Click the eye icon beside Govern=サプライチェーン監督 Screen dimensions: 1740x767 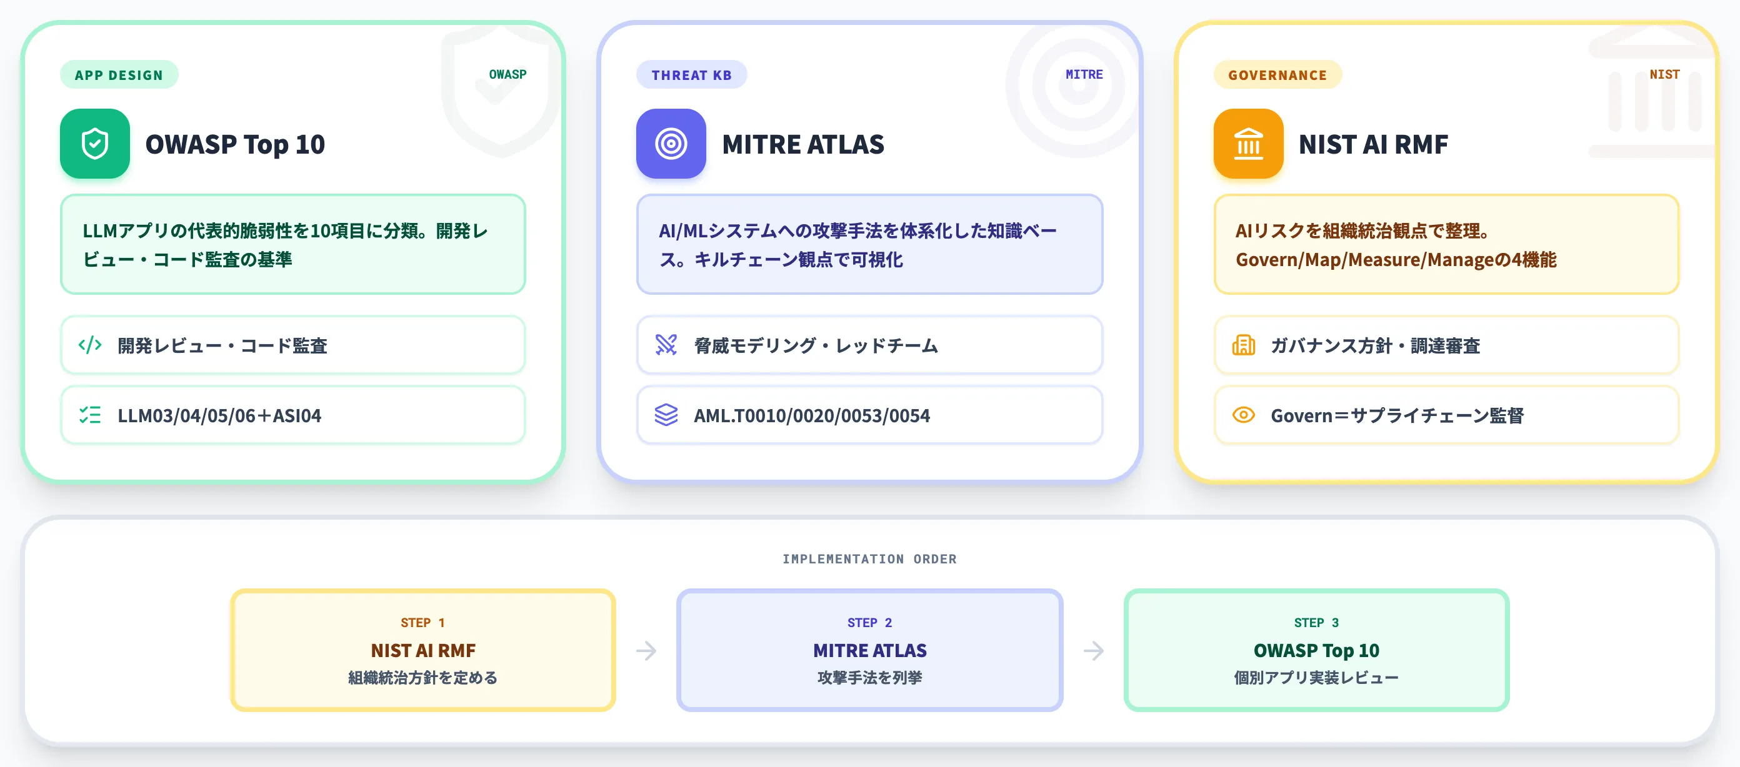(1244, 415)
